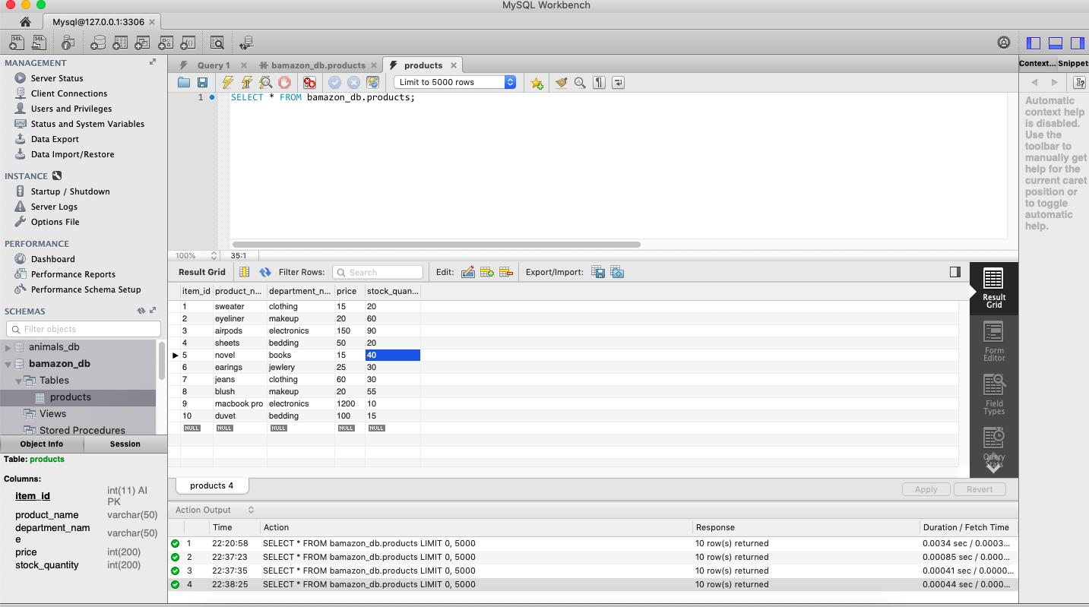Create a new SQL tab from toolbar

point(17,43)
